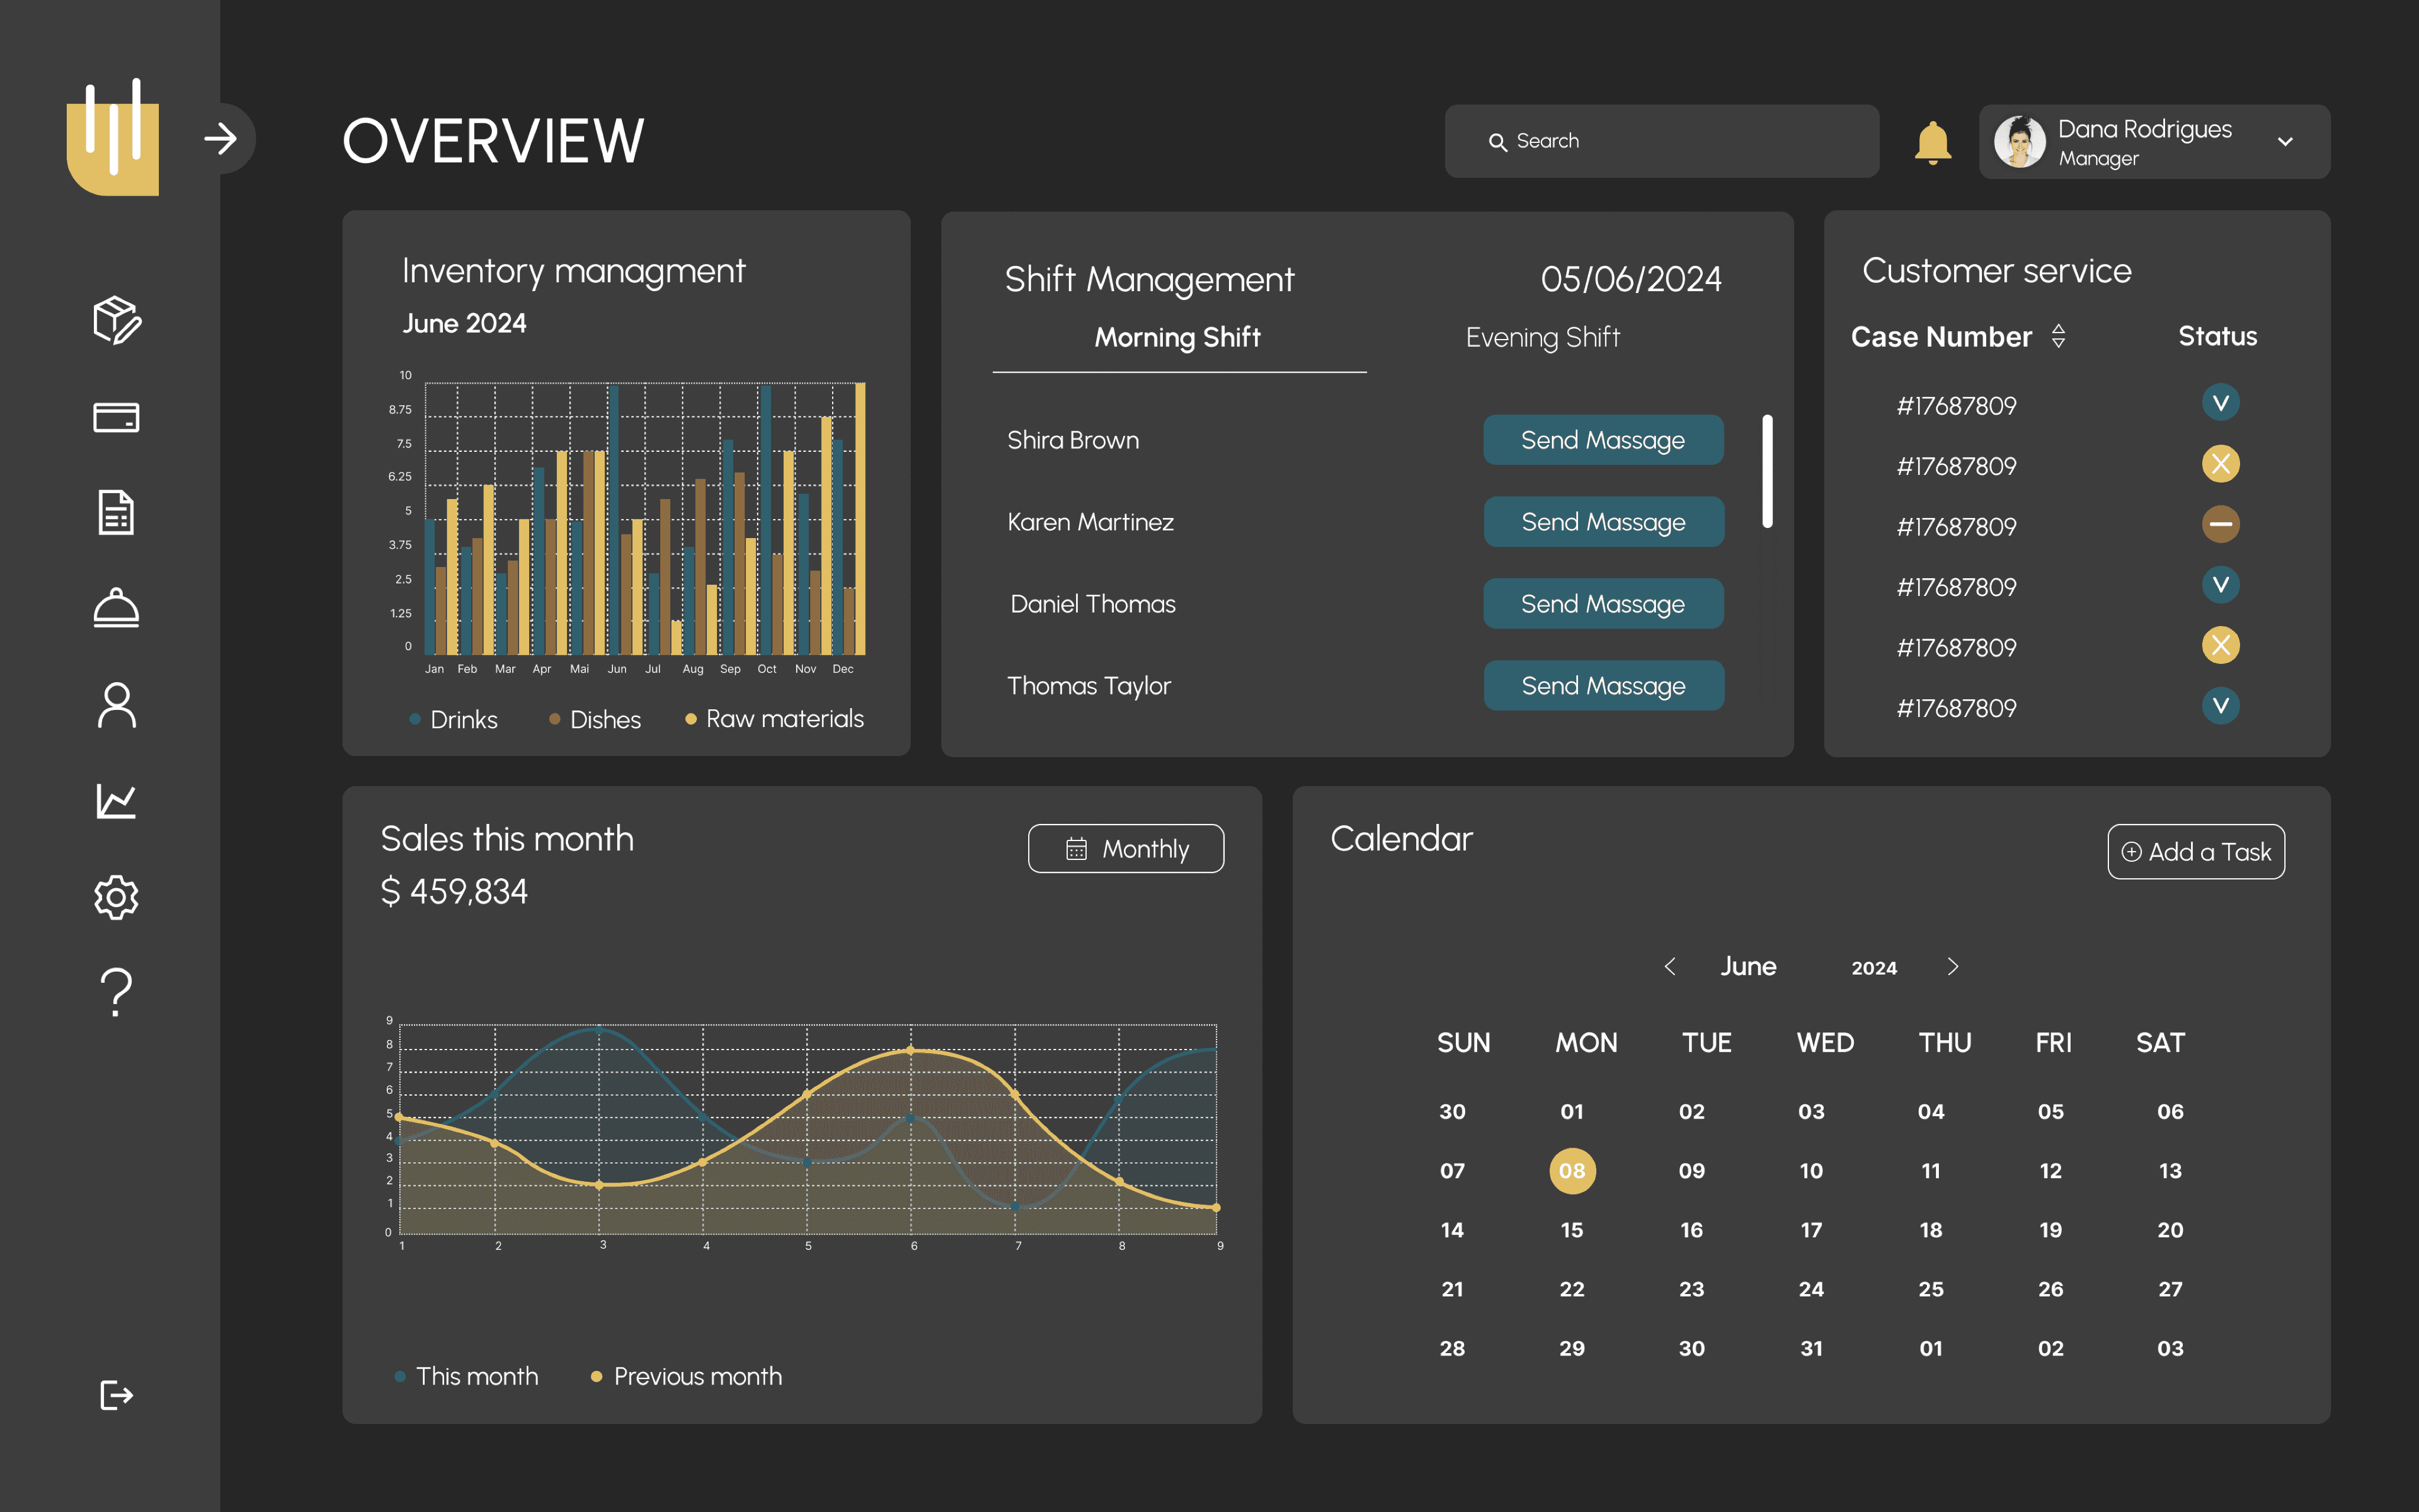Open the payments card icon in sidebar
The image size is (2419, 1512).
click(x=116, y=417)
